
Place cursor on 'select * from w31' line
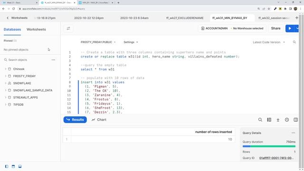click(97, 69)
